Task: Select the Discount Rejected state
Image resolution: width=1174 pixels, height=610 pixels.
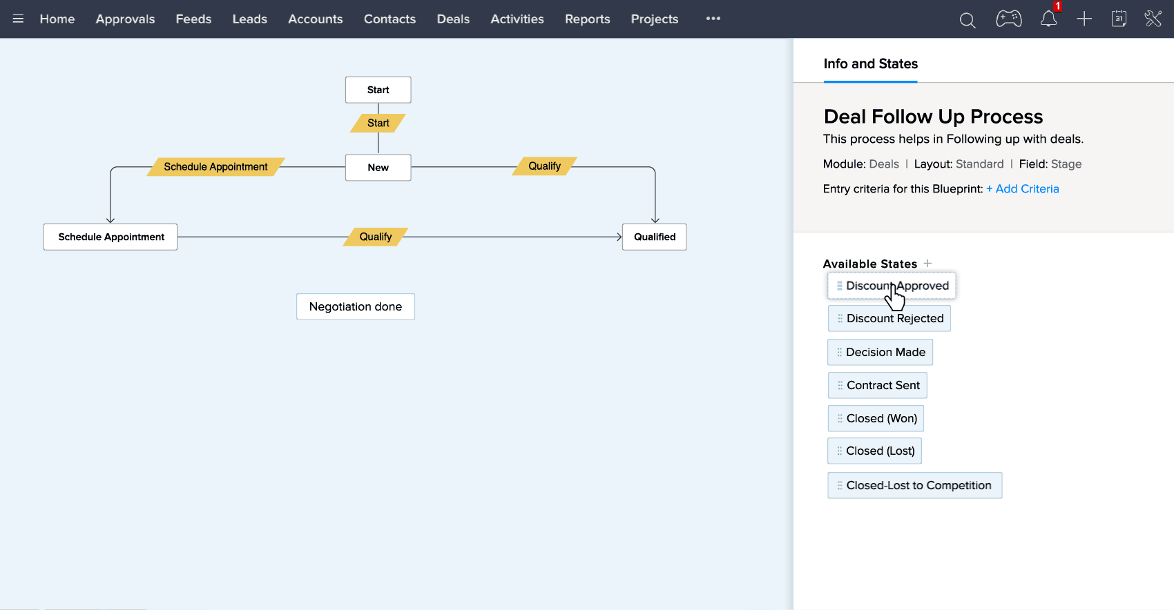Action: [x=889, y=319]
